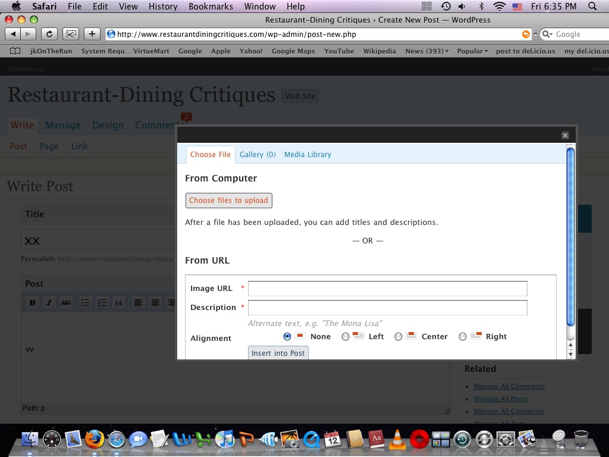The width and height of the screenshot is (609, 457).
Task: Select the None alignment radio button
Action: [287, 336]
